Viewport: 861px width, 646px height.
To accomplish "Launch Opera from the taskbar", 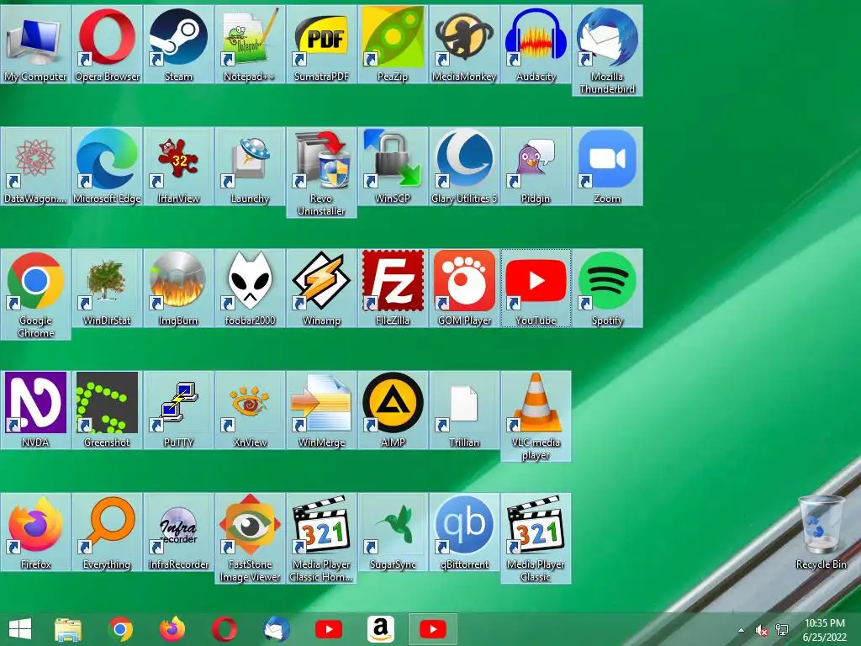I will (224, 629).
